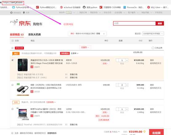The height and width of the screenshot is (135, 171).
Task: Open the GitHub python bookmark
Action: coord(90,7)
